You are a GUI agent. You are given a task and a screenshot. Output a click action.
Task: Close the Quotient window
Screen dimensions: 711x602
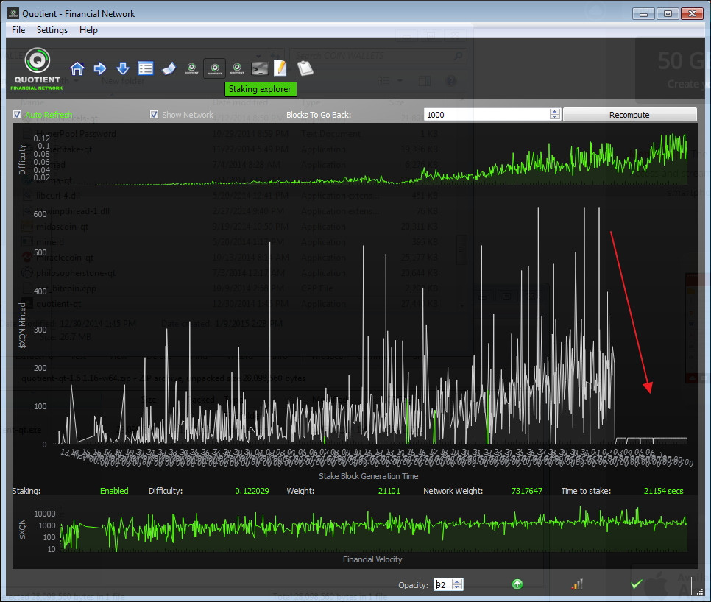[692, 13]
